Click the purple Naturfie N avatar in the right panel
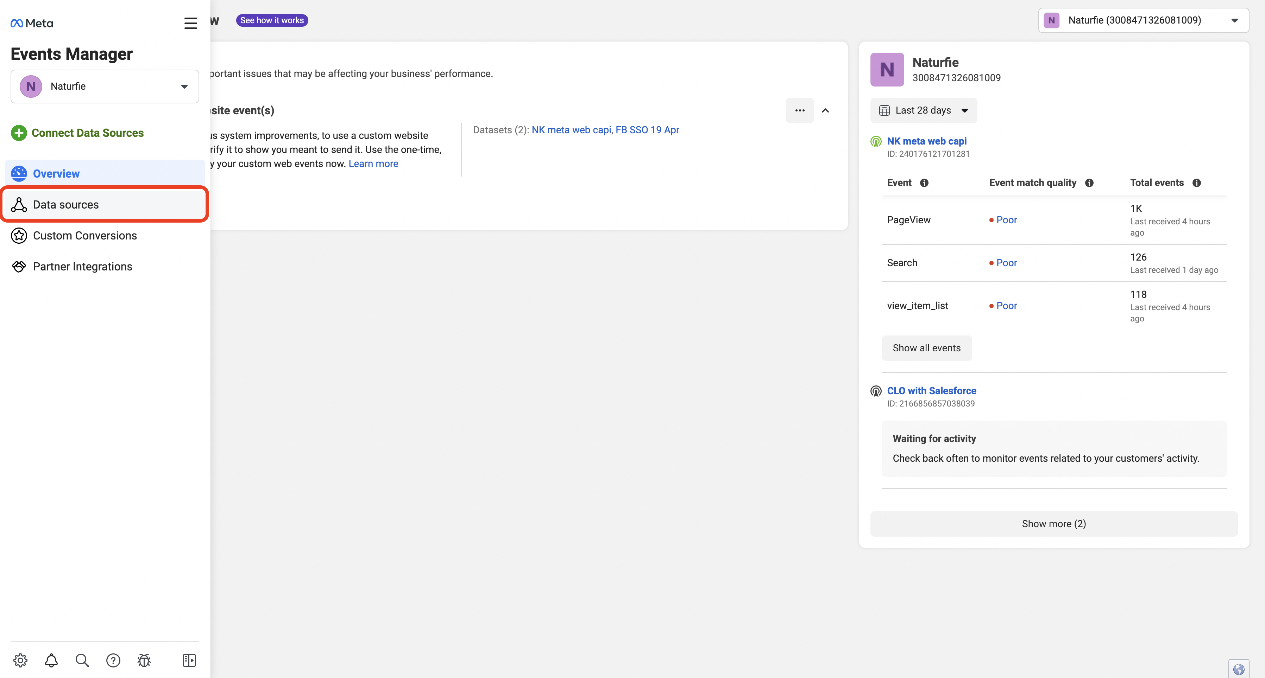 (887, 70)
